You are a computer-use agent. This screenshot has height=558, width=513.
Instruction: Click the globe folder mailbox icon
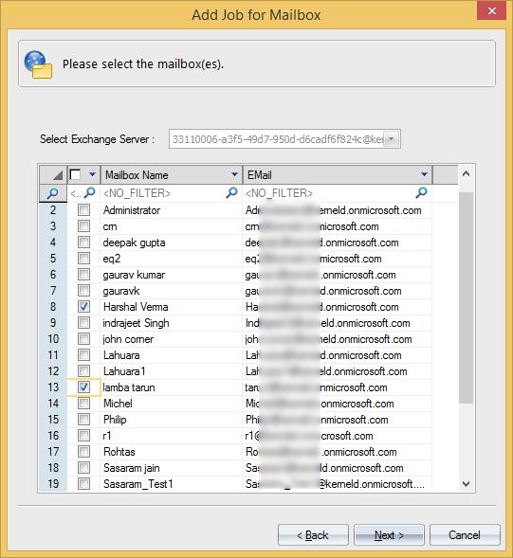tap(38, 64)
